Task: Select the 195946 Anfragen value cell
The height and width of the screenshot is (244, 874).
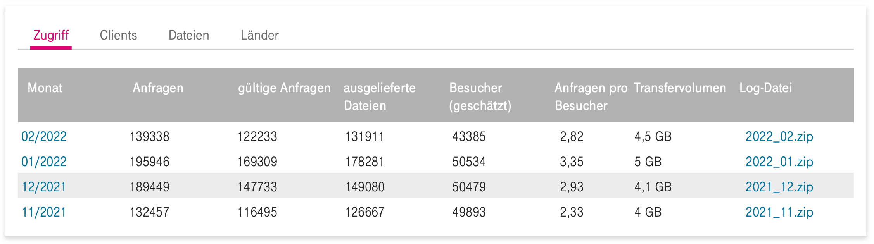Action: tap(150, 162)
